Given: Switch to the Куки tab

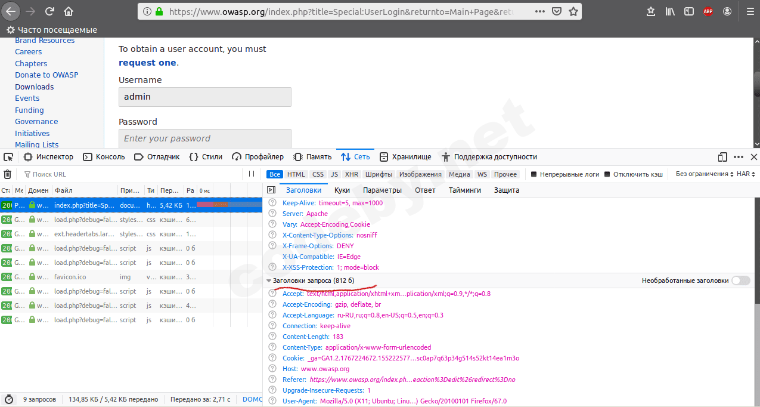Looking at the screenshot, I should click(x=342, y=190).
